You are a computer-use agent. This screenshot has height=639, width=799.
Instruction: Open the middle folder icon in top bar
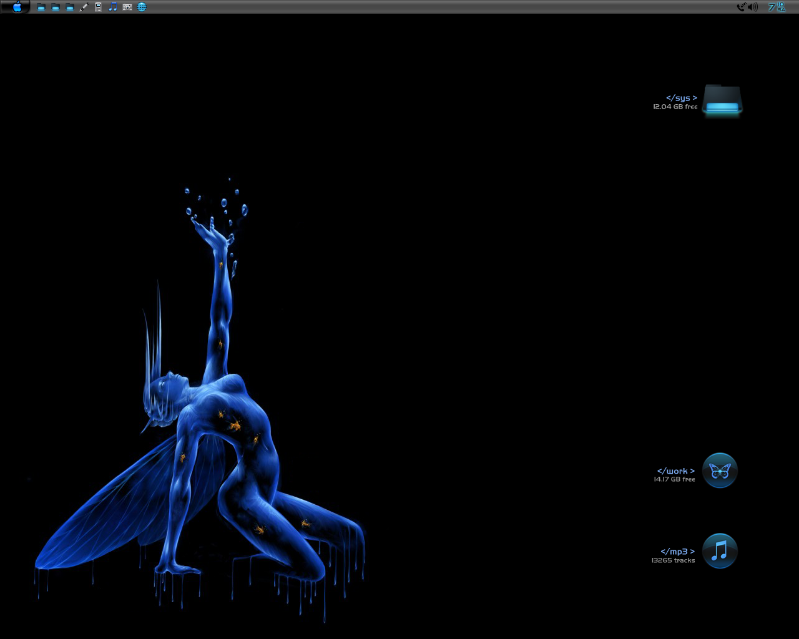point(56,7)
